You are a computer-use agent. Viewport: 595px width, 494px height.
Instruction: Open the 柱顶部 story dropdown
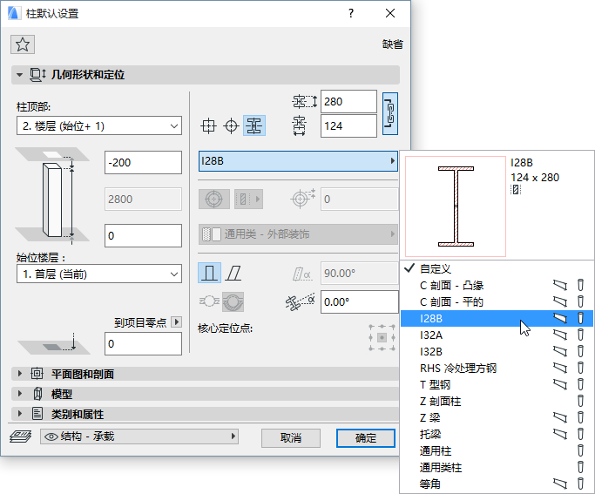pyautogui.click(x=99, y=125)
